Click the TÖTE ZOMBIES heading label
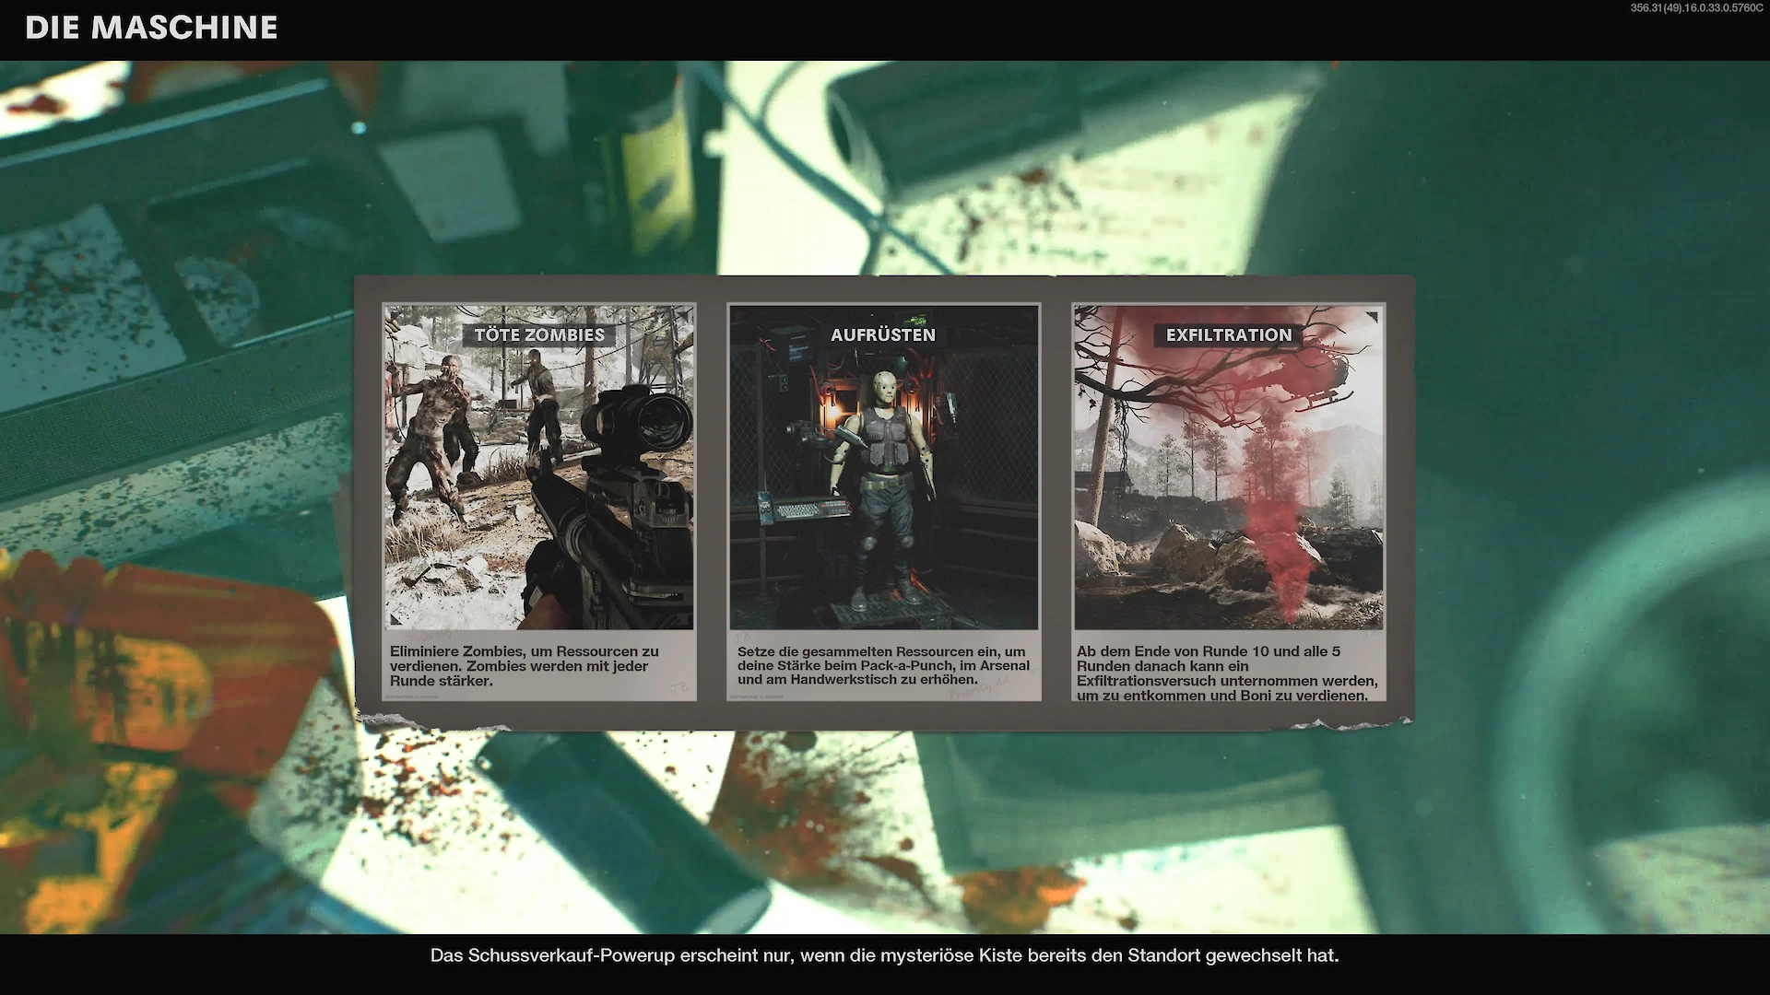Viewport: 1770px width, 995px height. (x=539, y=335)
